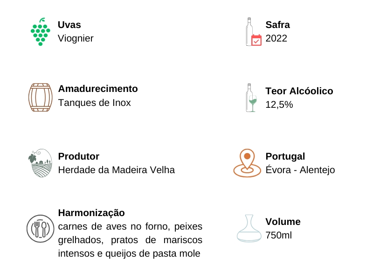Click the wooden barrel icon
373x280 pixels.
[40, 98]
